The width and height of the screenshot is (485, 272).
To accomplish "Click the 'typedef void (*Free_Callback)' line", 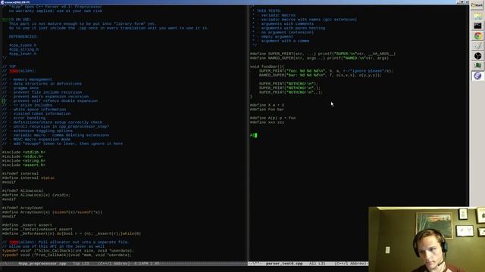I will (x=67, y=255).
